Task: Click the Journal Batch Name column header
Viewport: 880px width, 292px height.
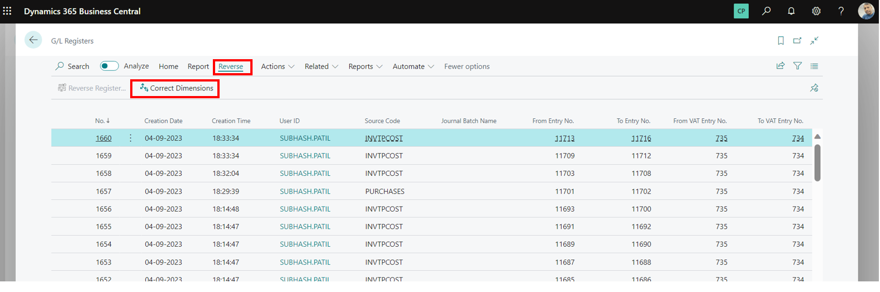Action: click(469, 121)
